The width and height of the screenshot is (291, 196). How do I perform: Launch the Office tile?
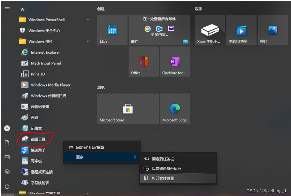(x=144, y=62)
